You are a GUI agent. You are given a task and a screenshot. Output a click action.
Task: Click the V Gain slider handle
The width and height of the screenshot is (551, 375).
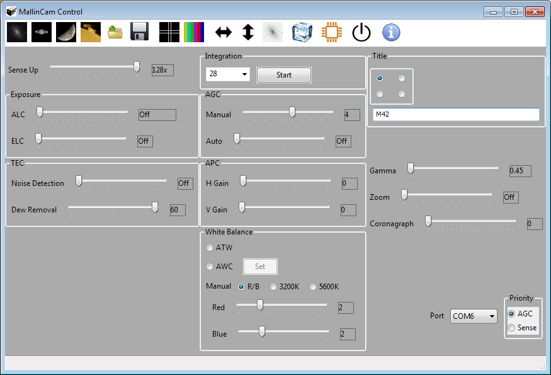point(242,207)
